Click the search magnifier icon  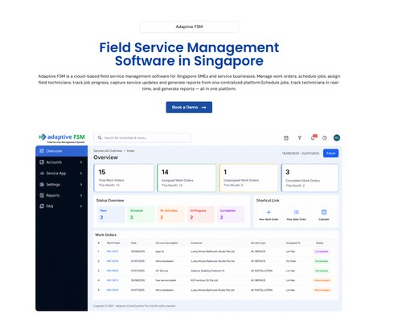pyautogui.click(x=100, y=137)
